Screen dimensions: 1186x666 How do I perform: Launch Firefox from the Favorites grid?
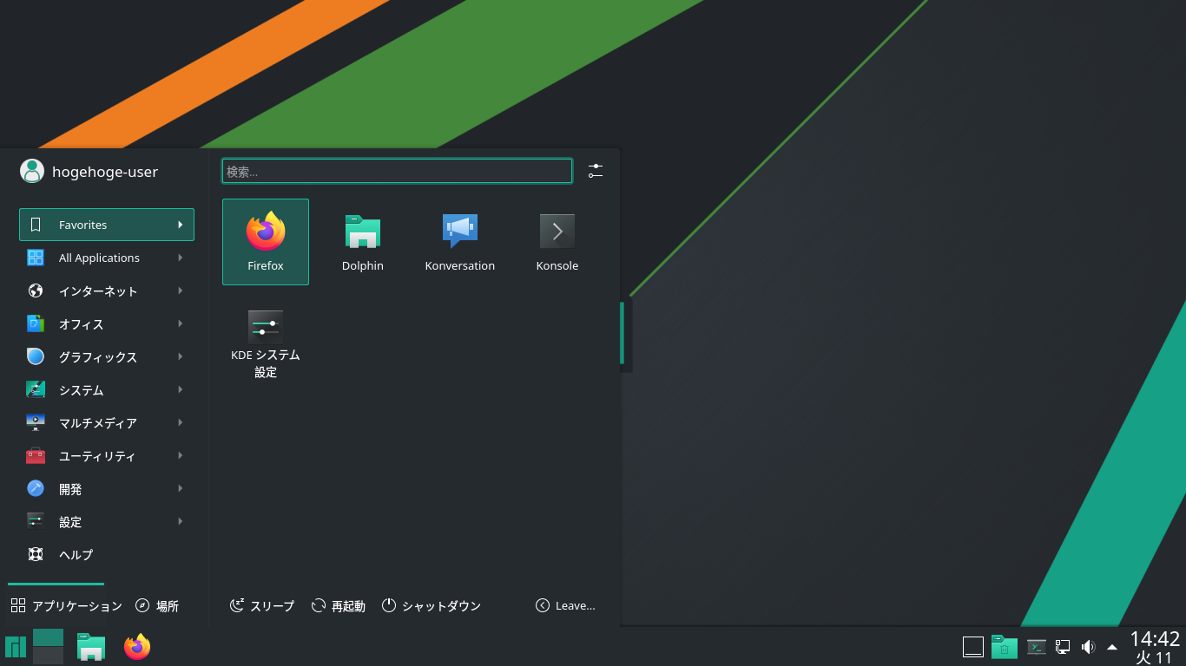click(266, 242)
